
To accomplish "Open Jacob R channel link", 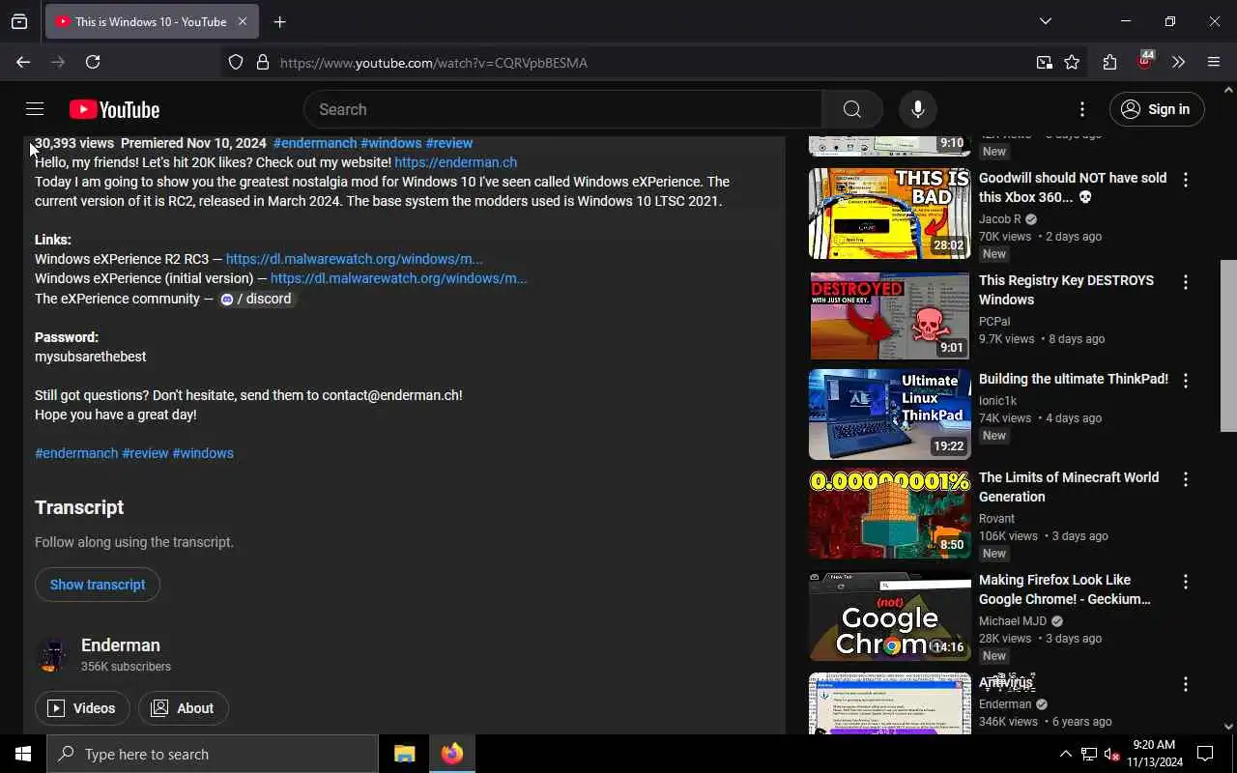I will 999,219.
